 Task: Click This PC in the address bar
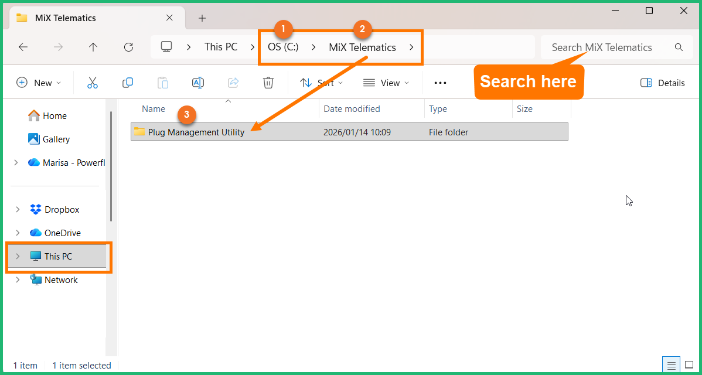click(x=221, y=47)
